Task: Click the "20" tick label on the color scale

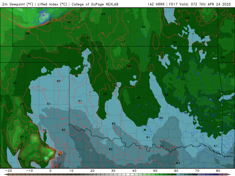Action: coord(92,171)
